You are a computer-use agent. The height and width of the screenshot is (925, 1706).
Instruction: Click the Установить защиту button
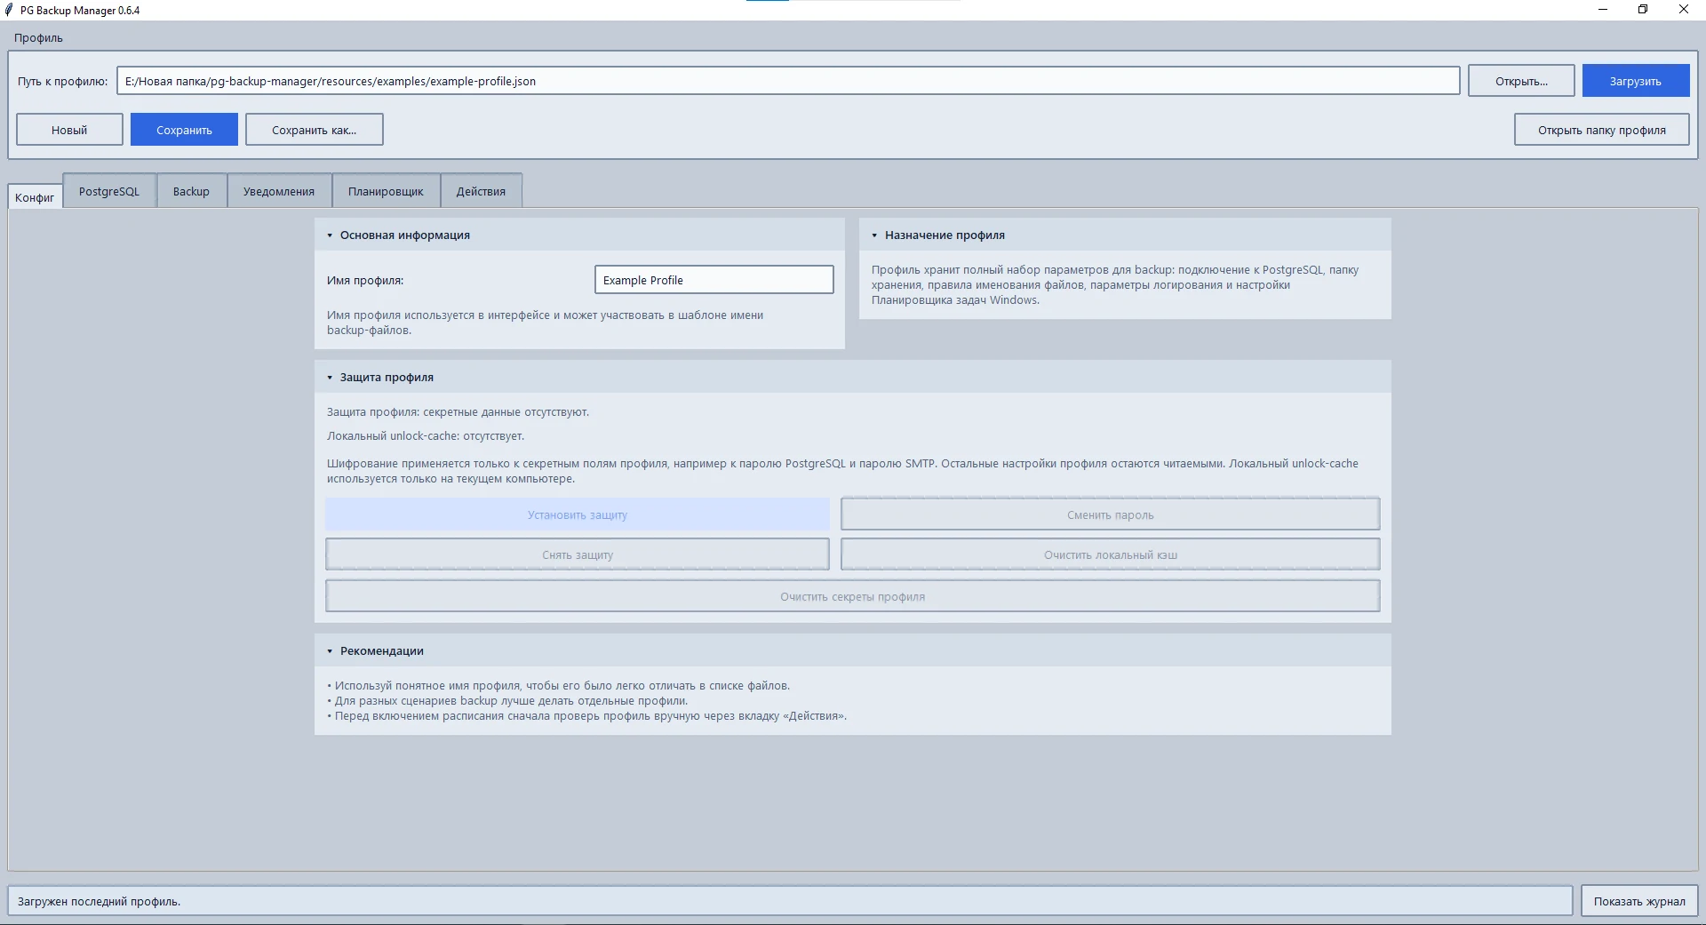pyautogui.click(x=578, y=514)
